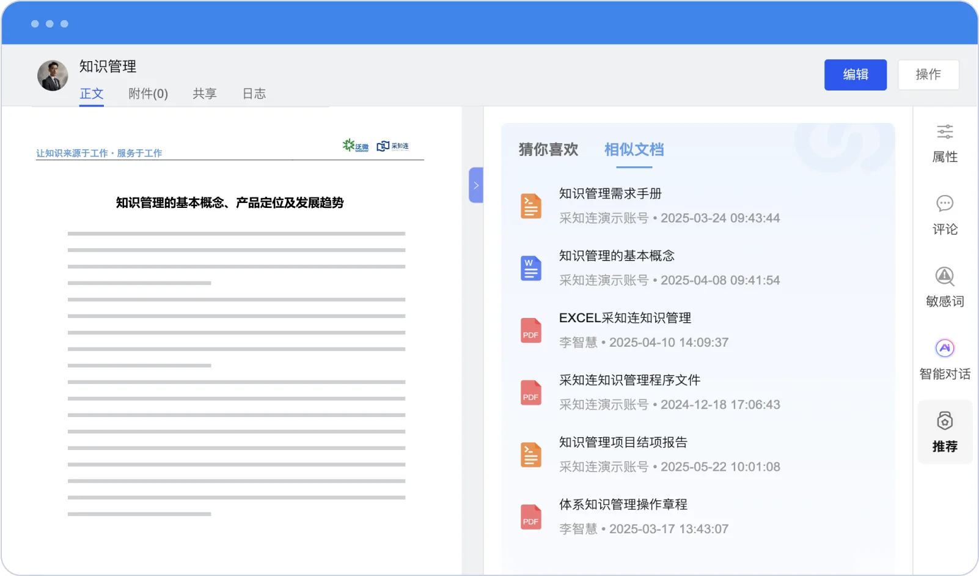
Task: Switch to the 正文 tab
Action: click(x=92, y=94)
